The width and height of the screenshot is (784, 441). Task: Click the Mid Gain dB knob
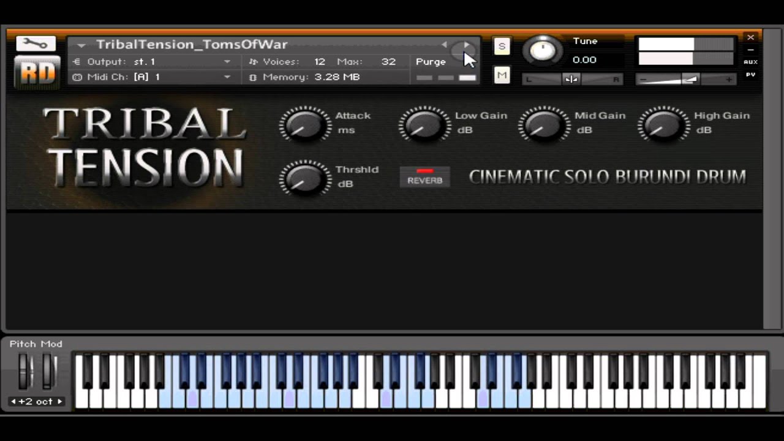[543, 125]
